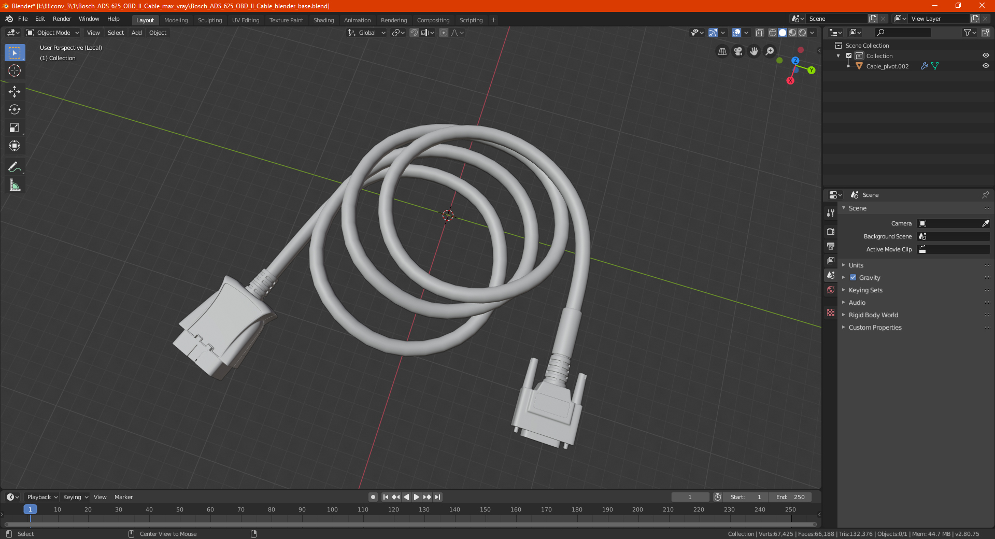Open the pivot point dropdown
This screenshot has width=995, height=539.
point(398,33)
